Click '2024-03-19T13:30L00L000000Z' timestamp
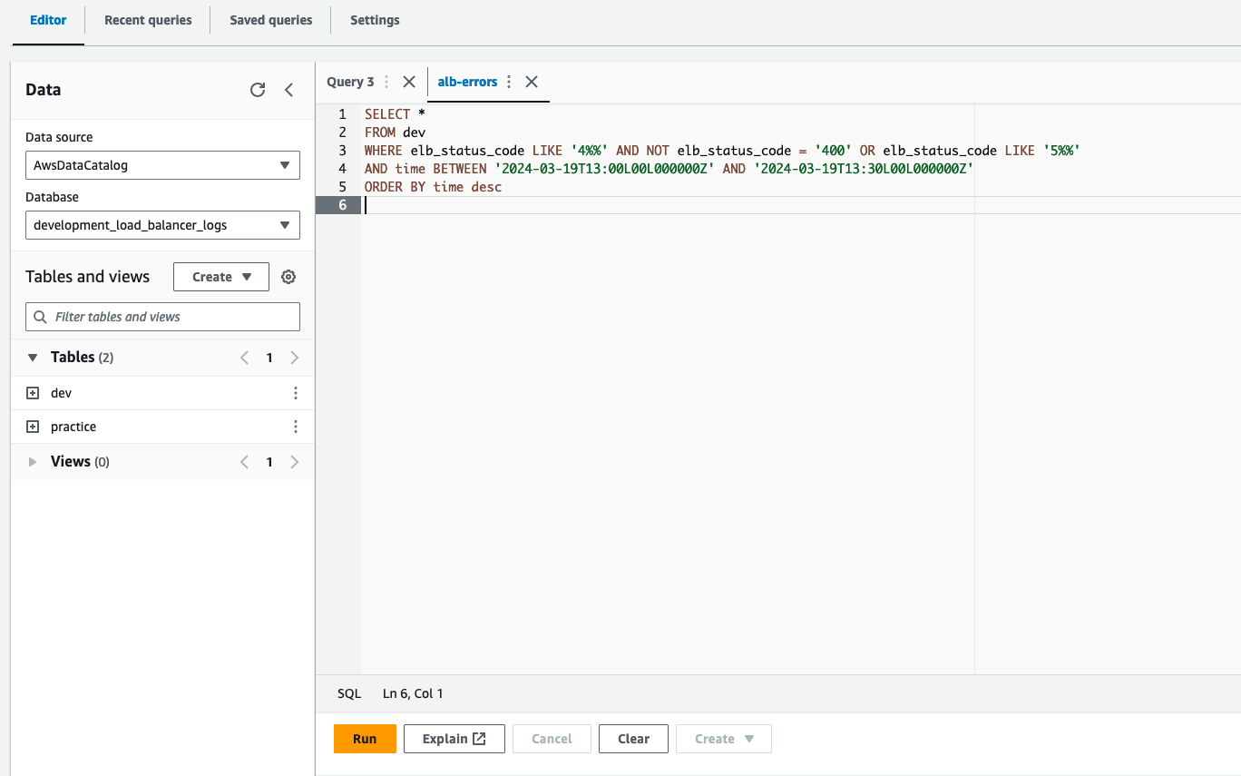Viewport: 1241px width, 776px height. tap(864, 169)
